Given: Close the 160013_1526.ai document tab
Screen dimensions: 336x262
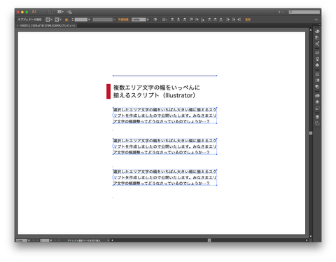Looking at the screenshot, I should (x=17, y=25).
